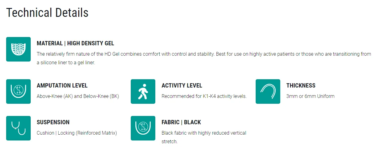Click the Thickness curved liner icon
376x153 pixels.
click(x=268, y=91)
